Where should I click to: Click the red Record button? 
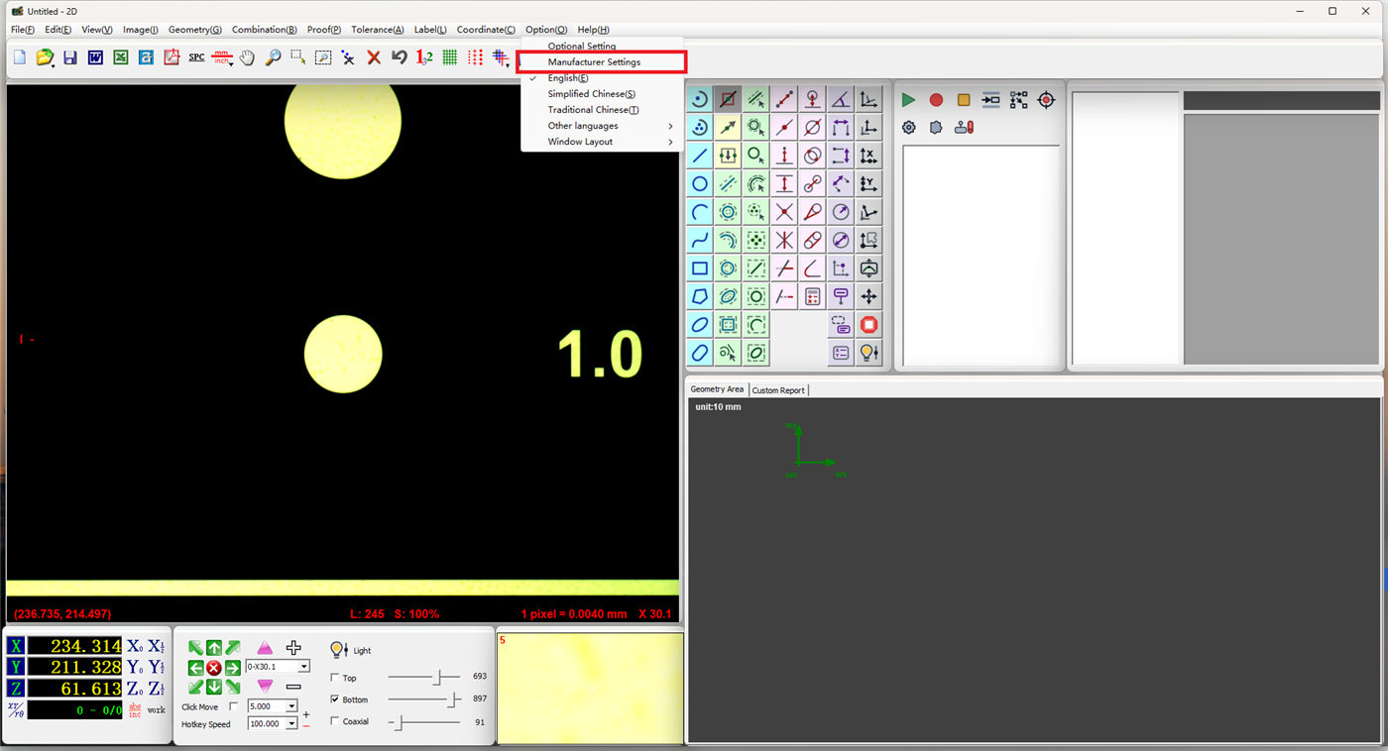[x=936, y=100]
